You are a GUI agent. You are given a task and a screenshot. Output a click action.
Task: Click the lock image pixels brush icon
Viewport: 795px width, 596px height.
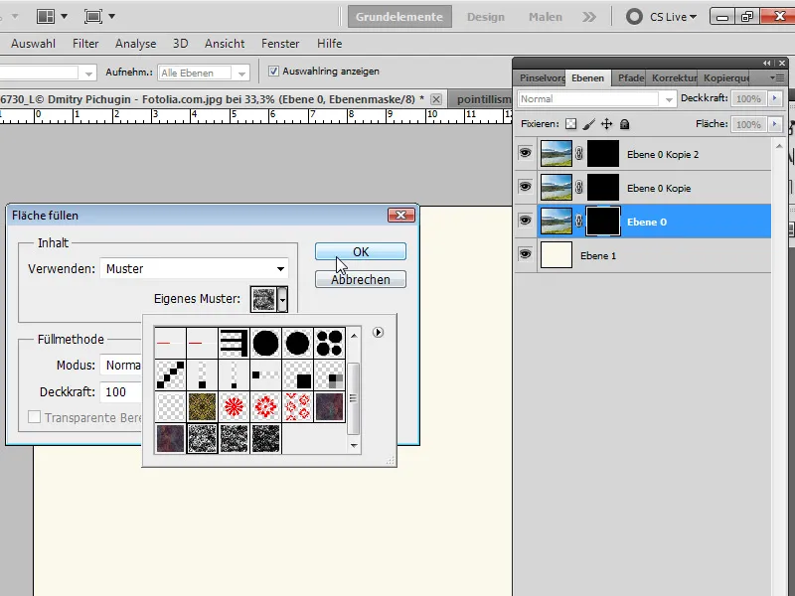[x=588, y=125]
